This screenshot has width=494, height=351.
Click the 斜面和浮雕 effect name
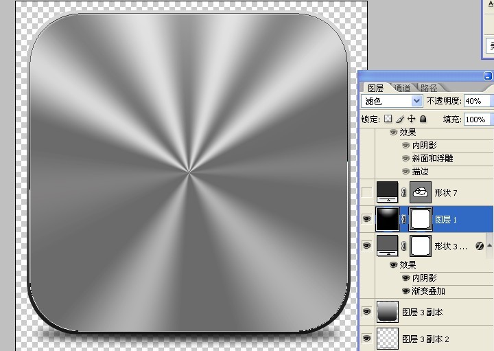432,158
